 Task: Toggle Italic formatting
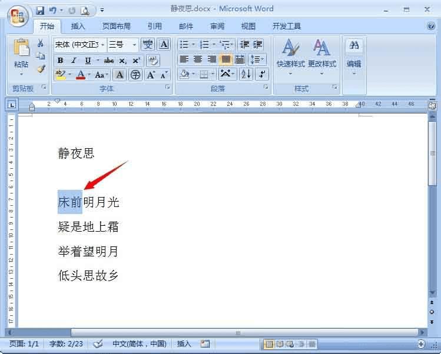pos(74,61)
